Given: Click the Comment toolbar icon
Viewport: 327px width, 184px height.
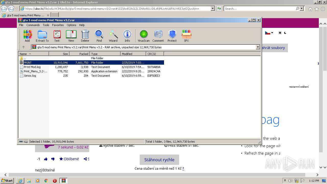Looking at the screenshot, I should point(158,36).
